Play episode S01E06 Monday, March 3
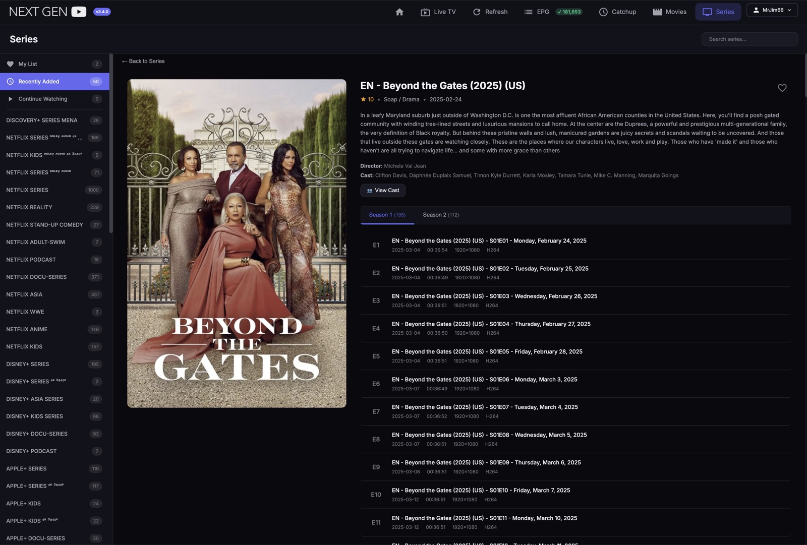Viewport: 807px width, 545px height. click(575, 384)
